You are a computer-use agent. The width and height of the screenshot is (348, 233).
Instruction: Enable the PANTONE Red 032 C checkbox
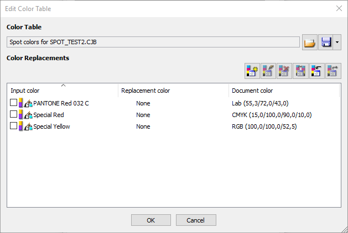pos(13,103)
